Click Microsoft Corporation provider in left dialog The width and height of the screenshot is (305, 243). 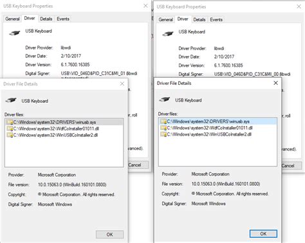(x=57, y=175)
